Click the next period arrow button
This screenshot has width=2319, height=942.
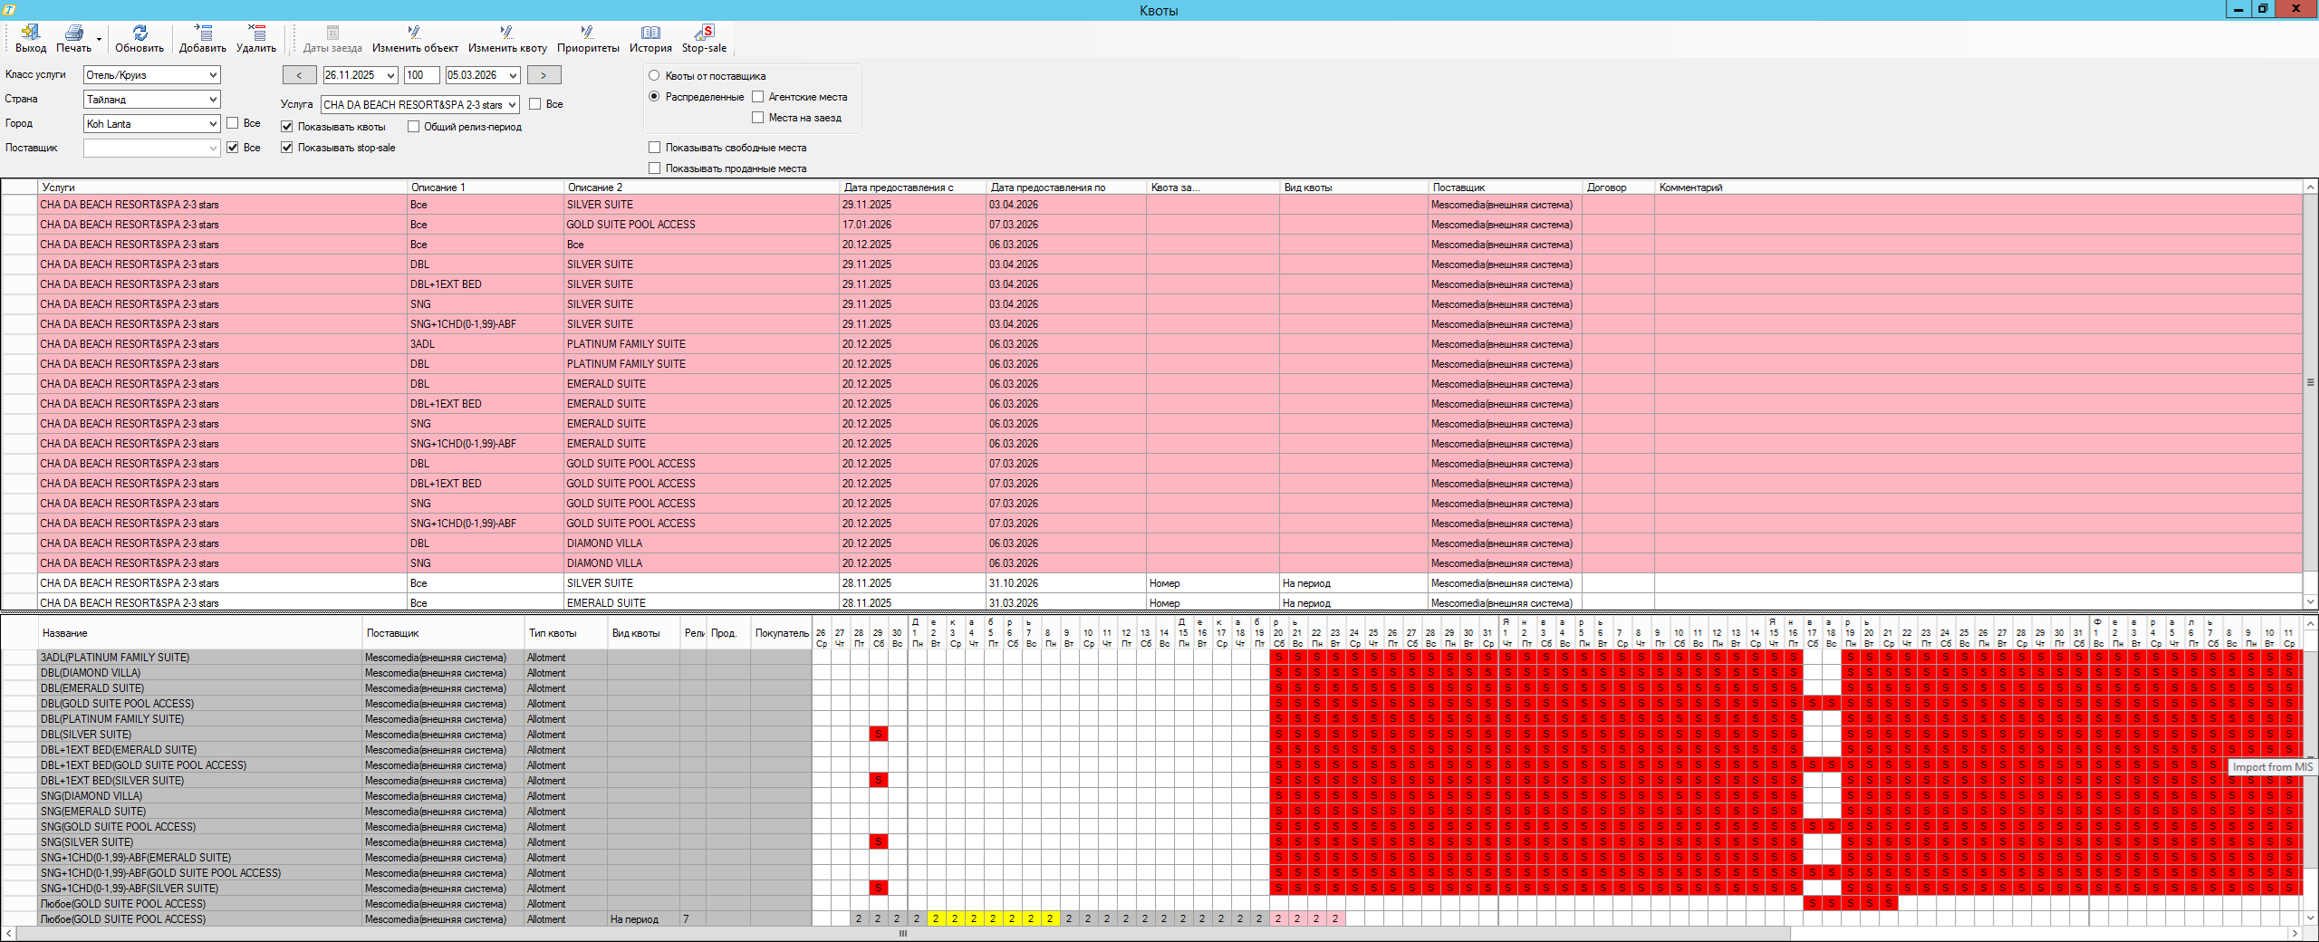point(544,75)
